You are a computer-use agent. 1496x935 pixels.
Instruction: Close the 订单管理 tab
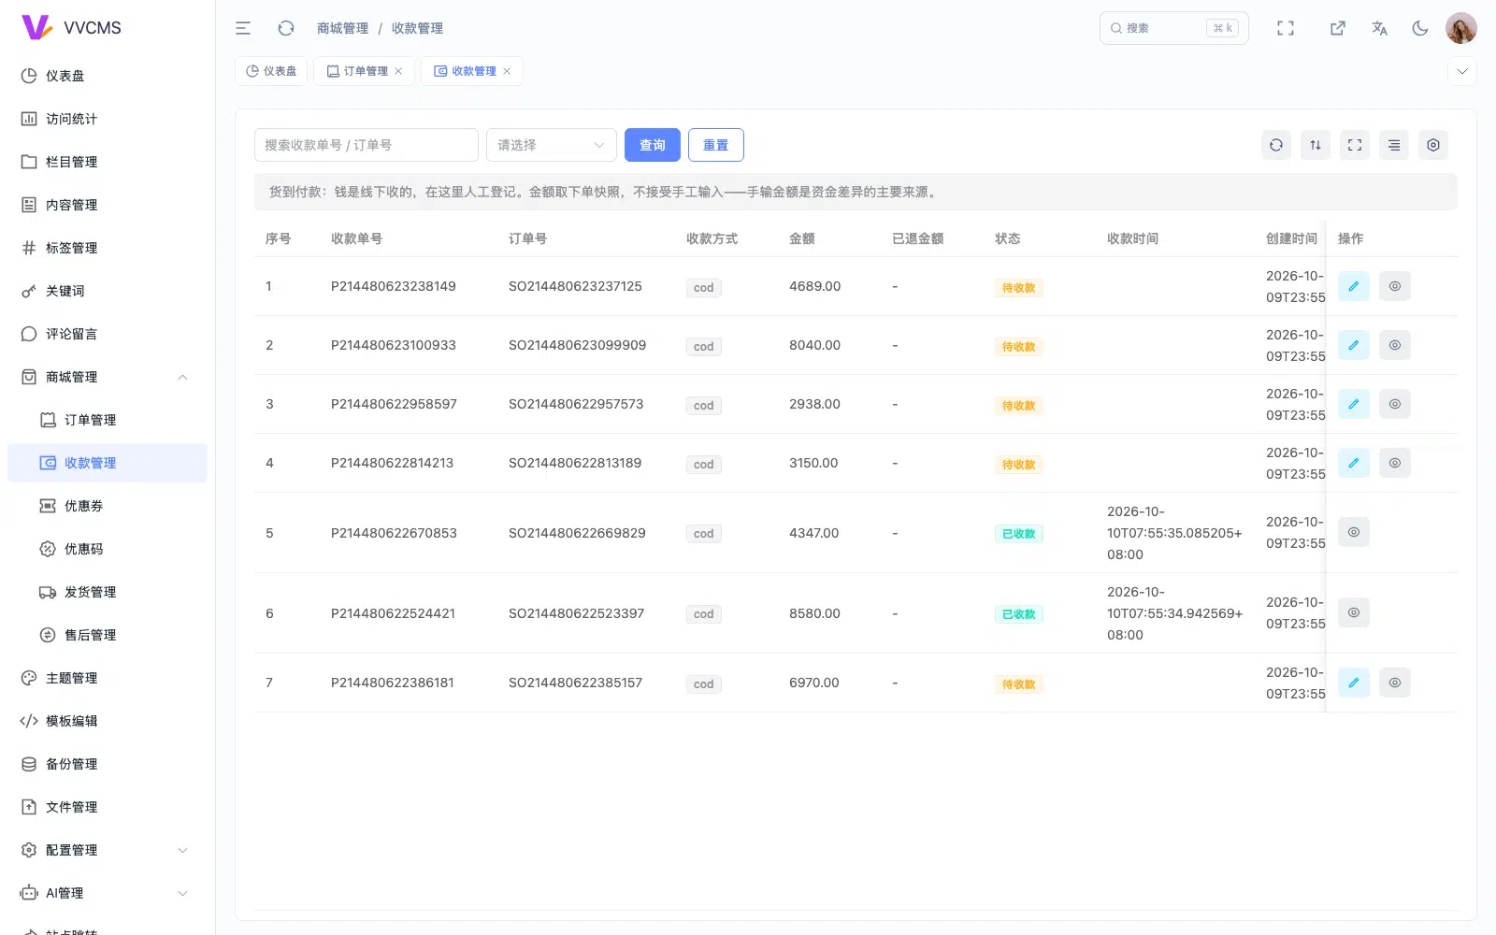point(398,71)
